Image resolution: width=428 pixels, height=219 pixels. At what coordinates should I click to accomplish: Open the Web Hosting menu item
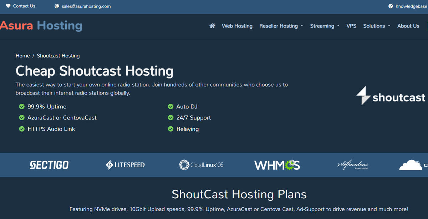(237, 26)
